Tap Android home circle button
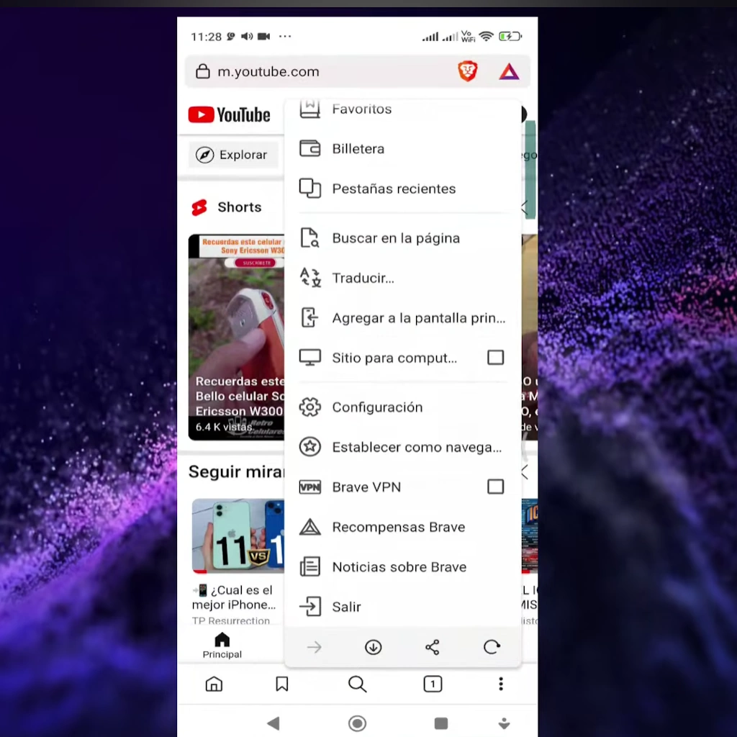This screenshot has height=737, width=737. click(x=357, y=723)
